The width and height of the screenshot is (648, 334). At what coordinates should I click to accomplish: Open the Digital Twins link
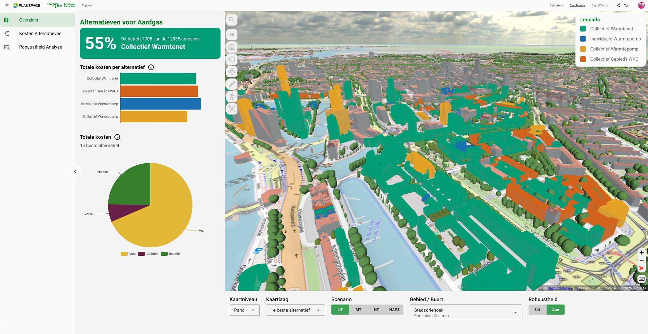point(599,5)
